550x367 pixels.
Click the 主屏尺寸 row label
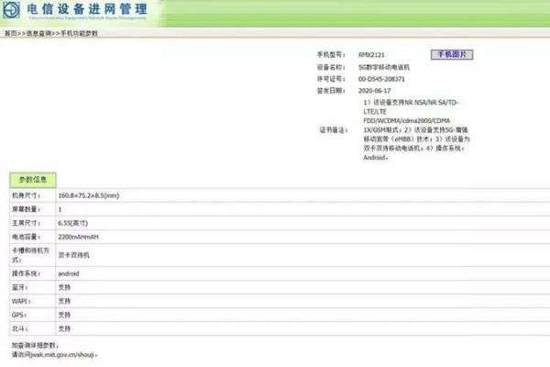pos(26,223)
